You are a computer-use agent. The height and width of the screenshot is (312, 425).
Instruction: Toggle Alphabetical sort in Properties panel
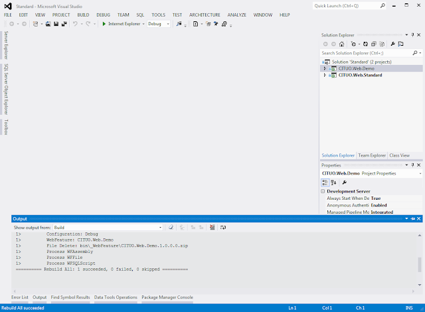point(333,183)
